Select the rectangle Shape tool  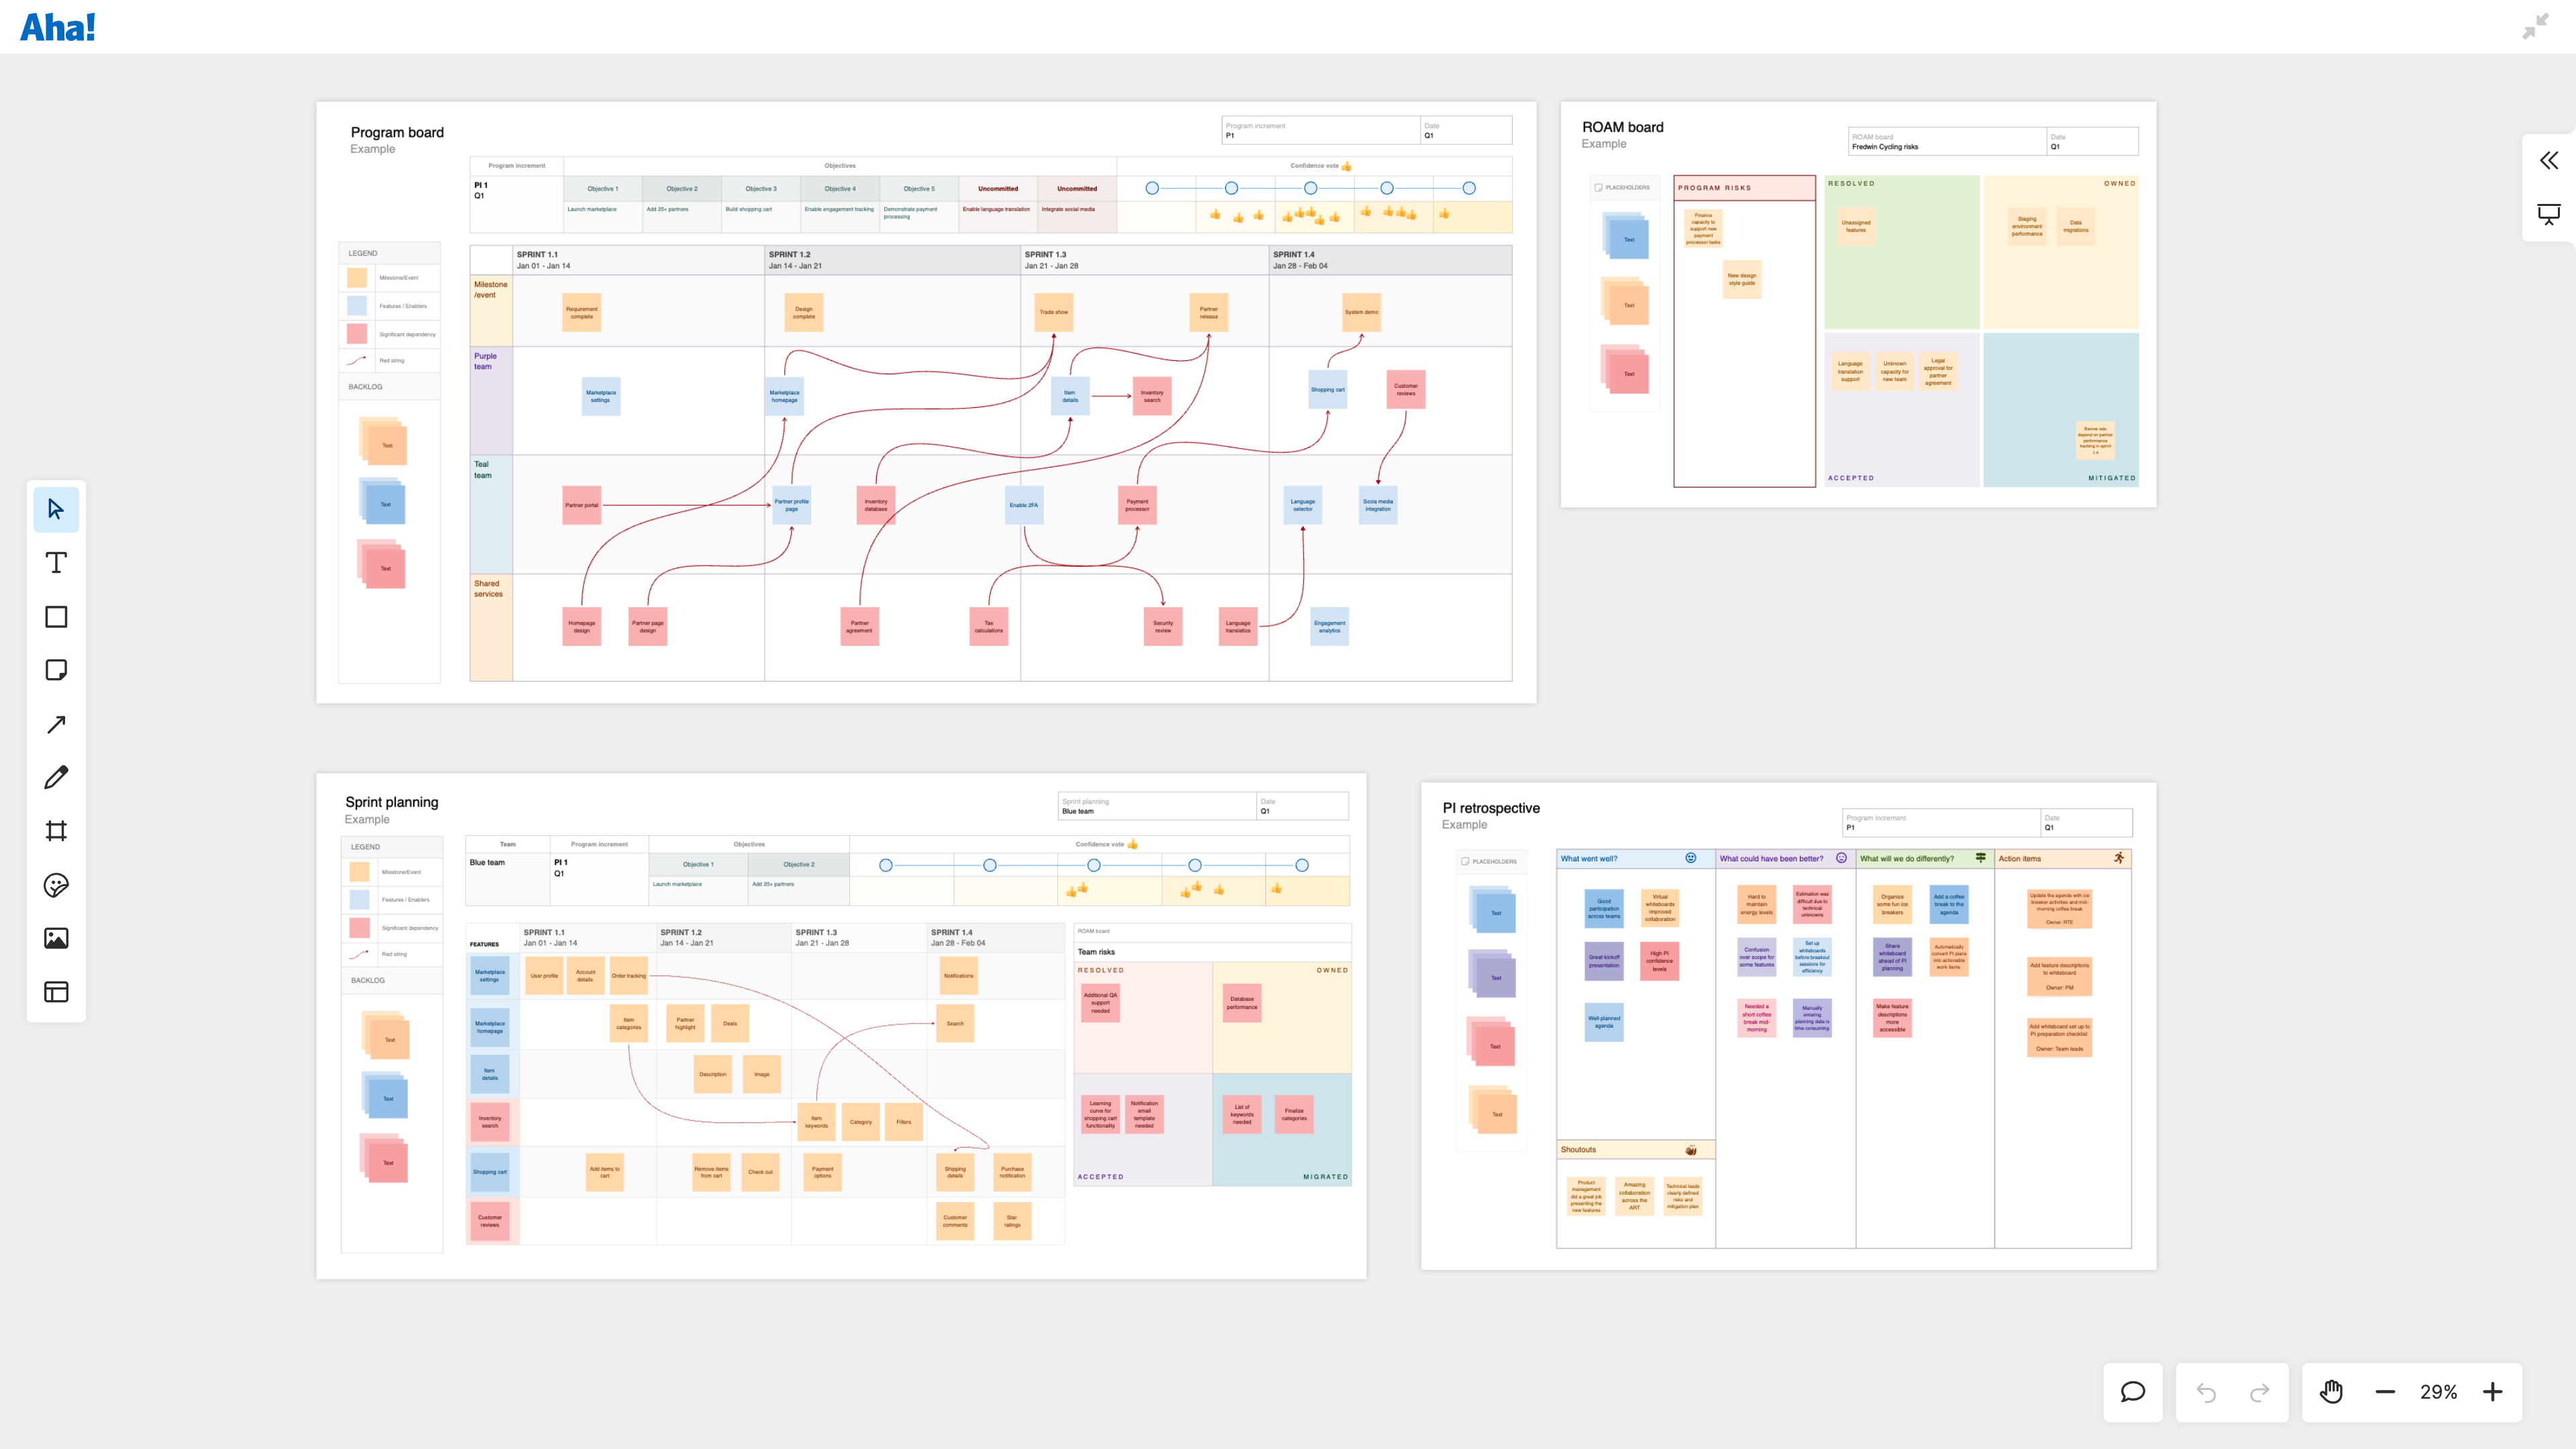coord(56,617)
